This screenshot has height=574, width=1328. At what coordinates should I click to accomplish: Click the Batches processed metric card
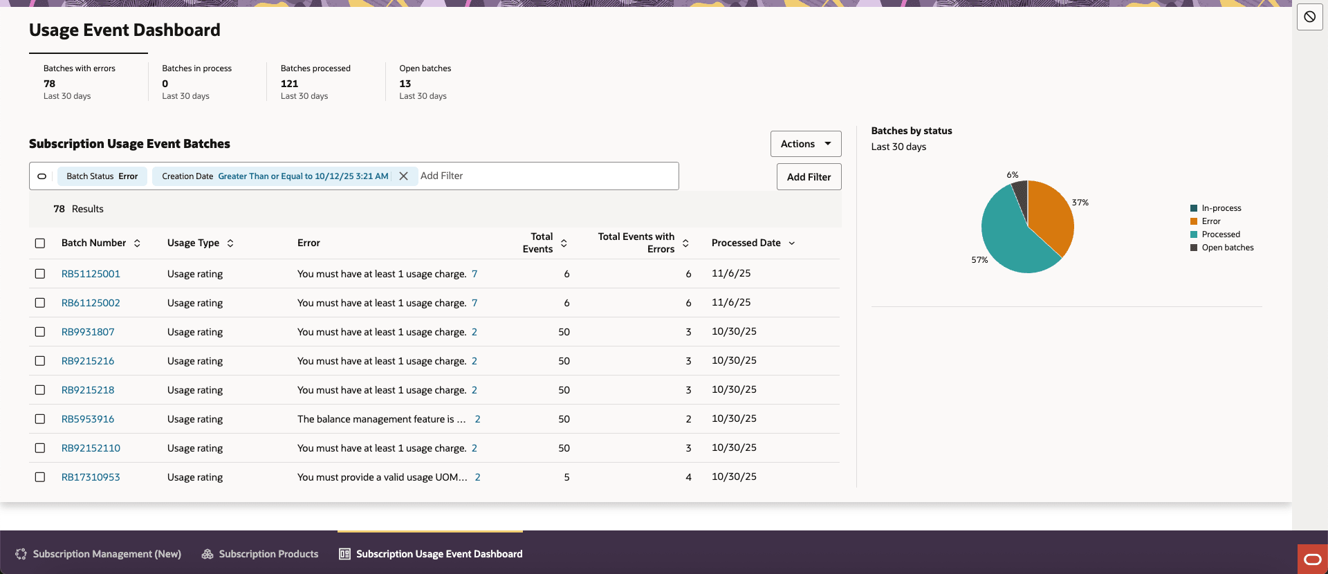coord(326,82)
